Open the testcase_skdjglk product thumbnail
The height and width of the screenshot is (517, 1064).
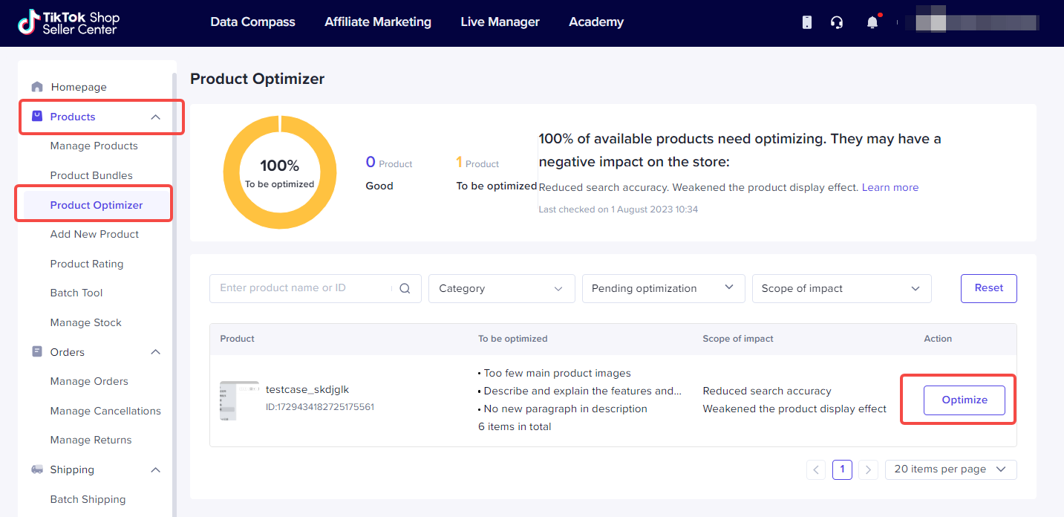tap(239, 400)
